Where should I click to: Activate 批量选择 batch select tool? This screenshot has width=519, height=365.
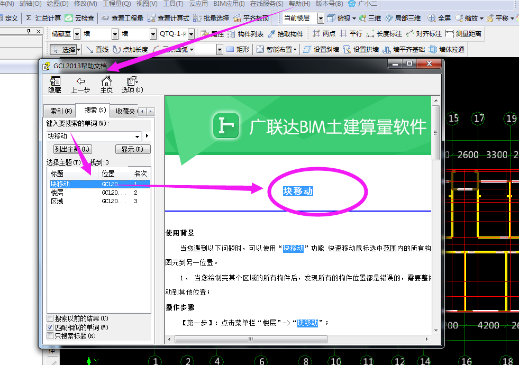(x=211, y=18)
